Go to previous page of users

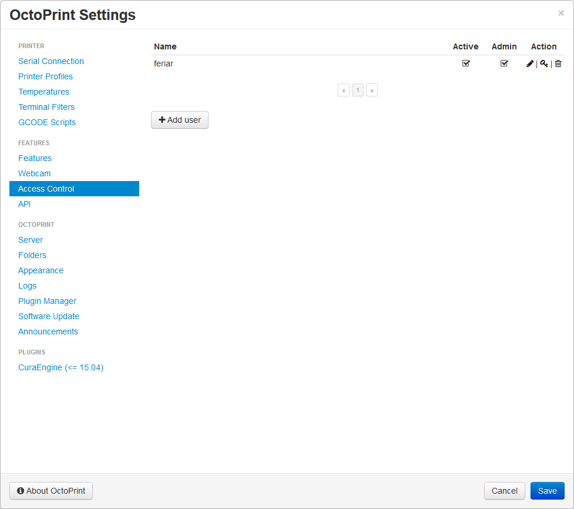coord(343,90)
